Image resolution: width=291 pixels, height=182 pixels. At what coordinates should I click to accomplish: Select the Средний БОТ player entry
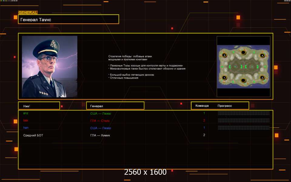pyautogui.click(x=33, y=135)
